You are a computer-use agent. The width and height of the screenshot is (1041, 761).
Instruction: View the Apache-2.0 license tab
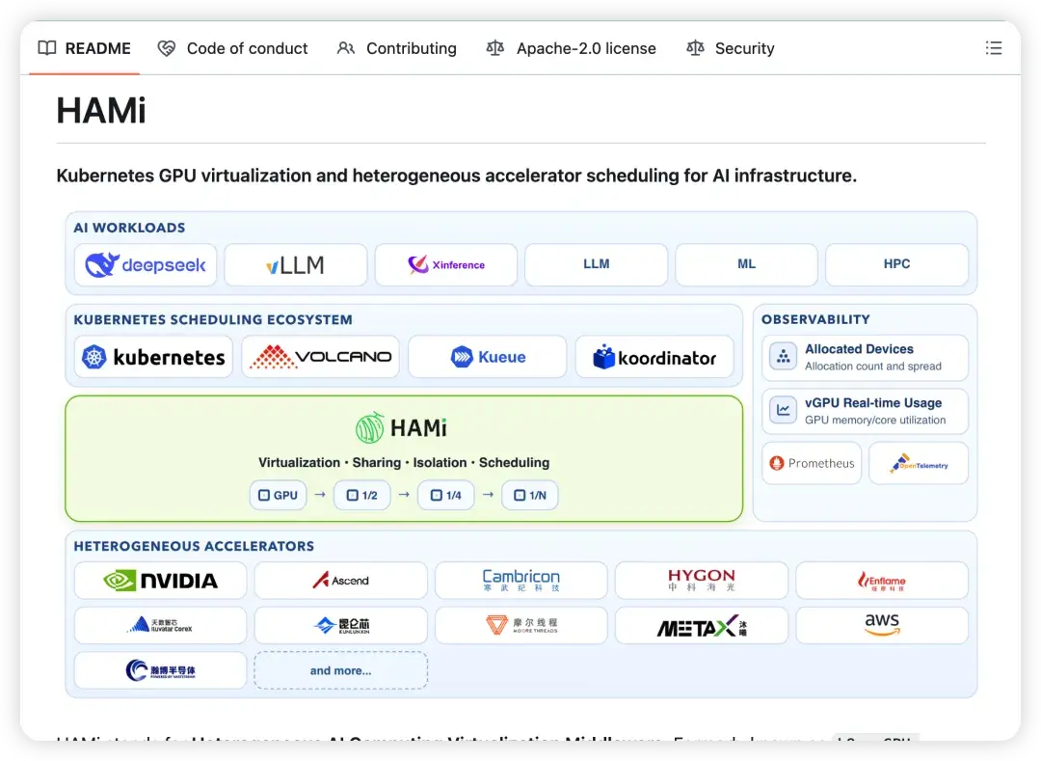pos(571,48)
